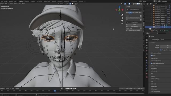This screenshot has width=171, height=96.
Task: Click the Smooth Correct Modifier button
Action: [x=134, y=30]
